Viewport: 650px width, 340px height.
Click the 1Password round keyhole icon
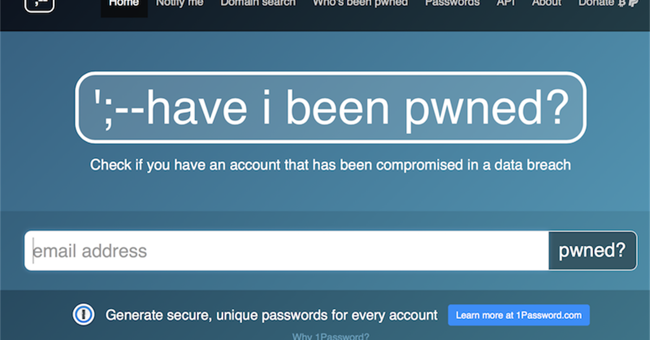click(84, 315)
